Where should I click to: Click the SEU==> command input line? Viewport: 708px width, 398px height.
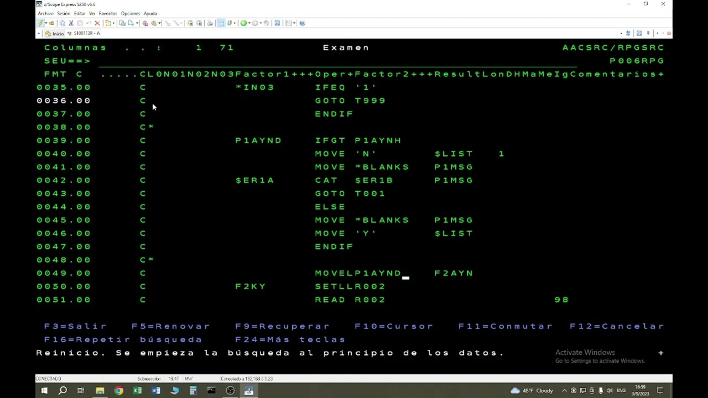coord(338,61)
